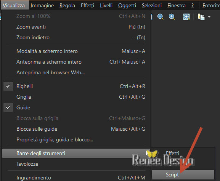The width and height of the screenshot is (220, 181).
Task: Click the zoom out magnifier icon
Action: [x=161, y=17]
